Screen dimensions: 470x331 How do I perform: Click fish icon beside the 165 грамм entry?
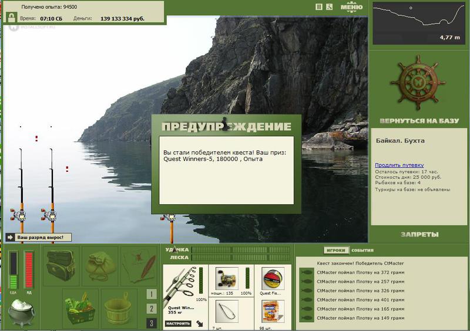pyautogui.click(x=306, y=309)
